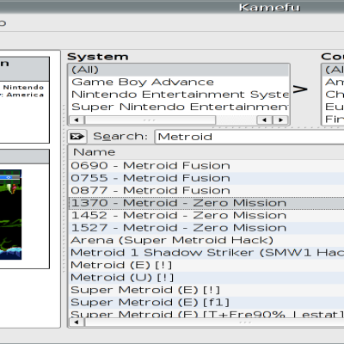
Task: Click the System list right scroll arrow
Action: [x=280, y=120]
